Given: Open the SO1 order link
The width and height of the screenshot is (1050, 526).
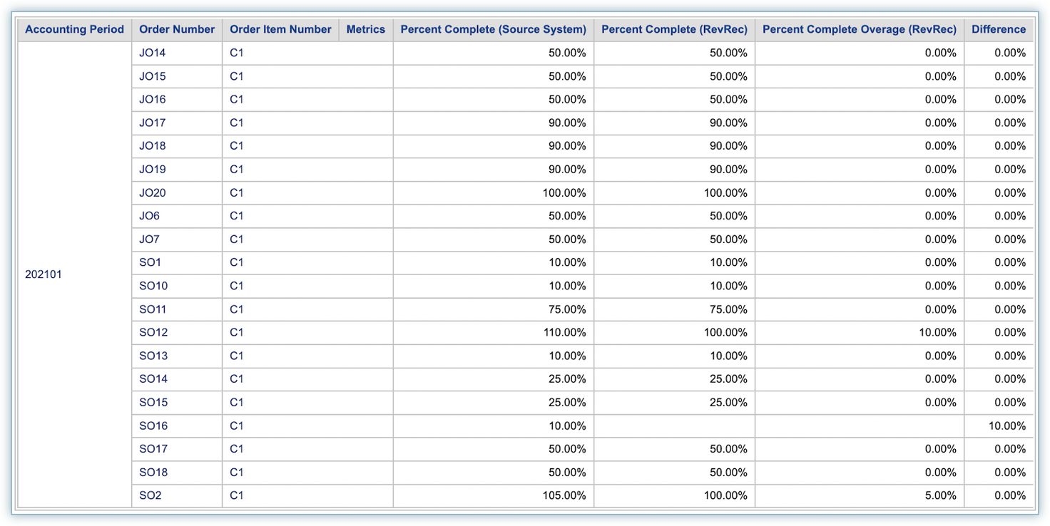Looking at the screenshot, I should pyautogui.click(x=150, y=262).
